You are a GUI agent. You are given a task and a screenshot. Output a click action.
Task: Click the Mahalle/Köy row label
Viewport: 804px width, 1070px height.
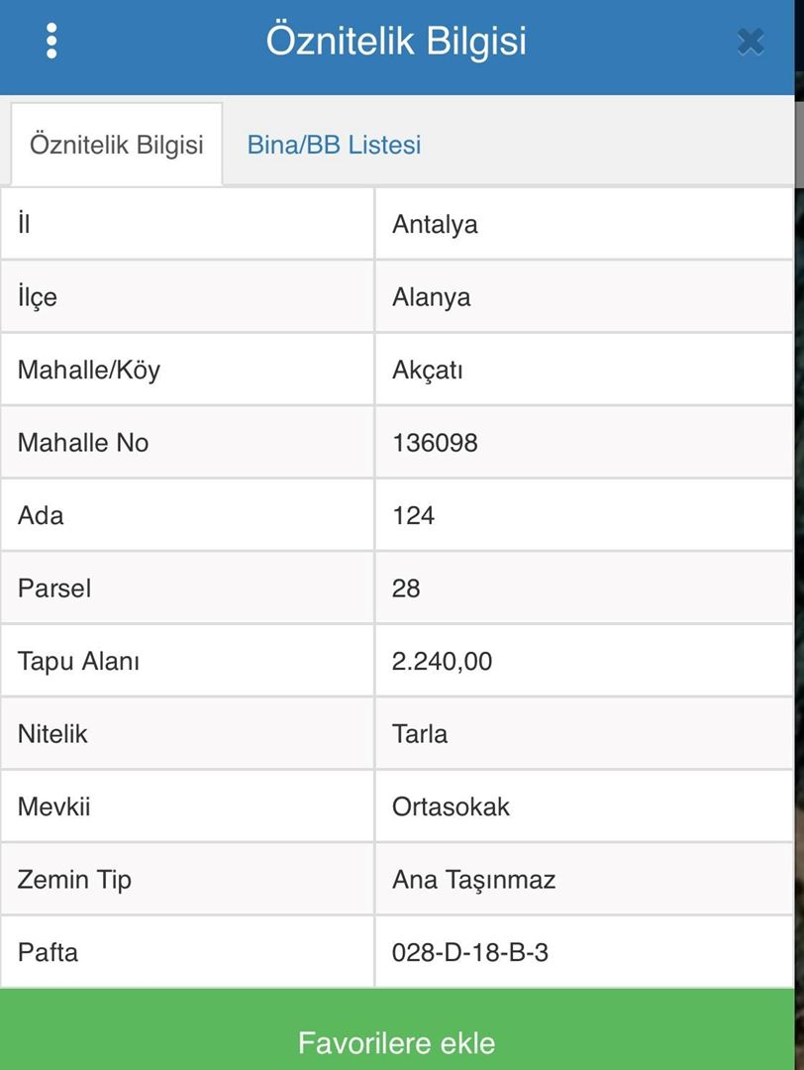[x=89, y=371]
